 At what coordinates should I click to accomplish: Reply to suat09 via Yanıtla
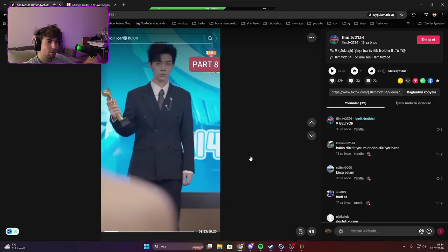358,203
